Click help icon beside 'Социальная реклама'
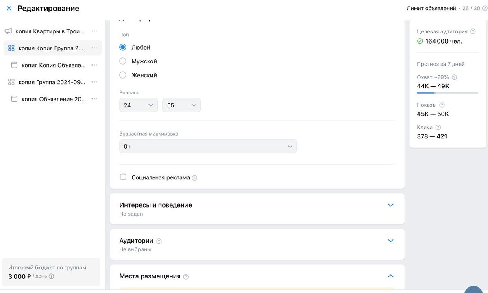The height and width of the screenshot is (293, 488). click(194, 178)
